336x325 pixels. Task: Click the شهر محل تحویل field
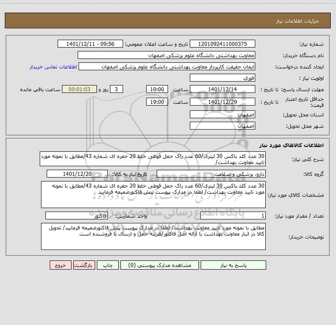point(223,126)
